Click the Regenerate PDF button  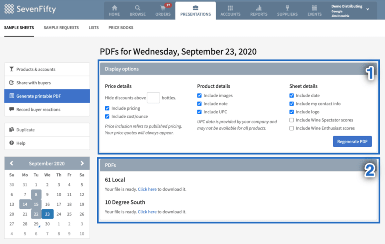352,141
